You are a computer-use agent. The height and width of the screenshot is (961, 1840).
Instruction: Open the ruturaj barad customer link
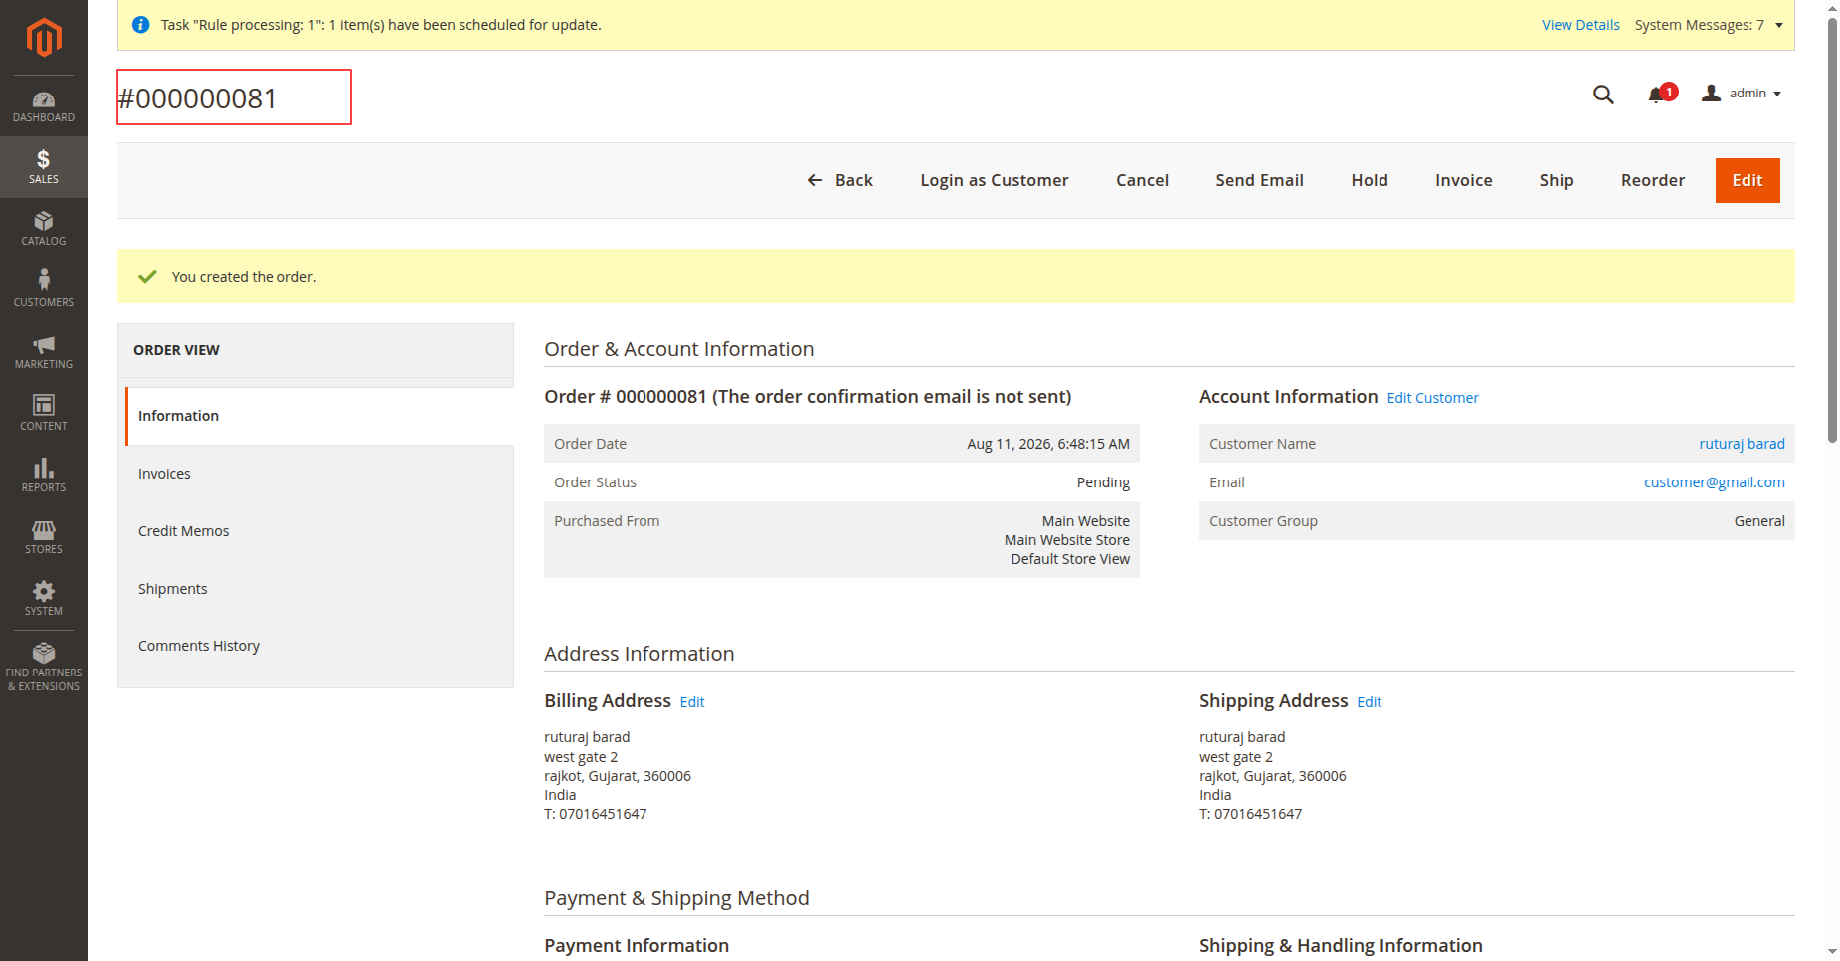tap(1742, 444)
